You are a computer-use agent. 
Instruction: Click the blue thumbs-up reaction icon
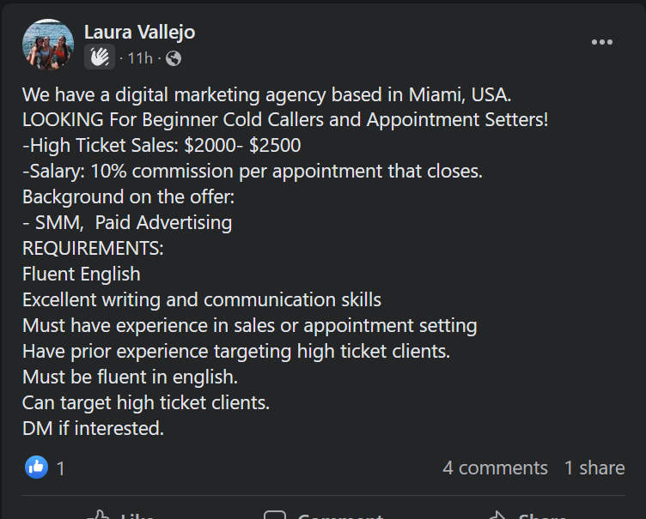tap(36, 468)
